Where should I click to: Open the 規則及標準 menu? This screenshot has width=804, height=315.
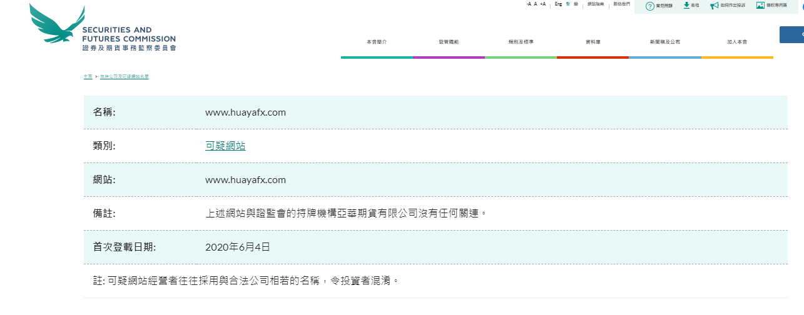pyautogui.click(x=521, y=42)
